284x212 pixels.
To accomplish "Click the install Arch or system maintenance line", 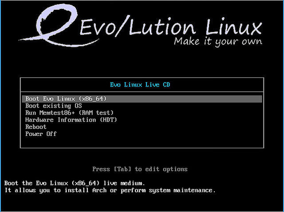I will point(110,190).
